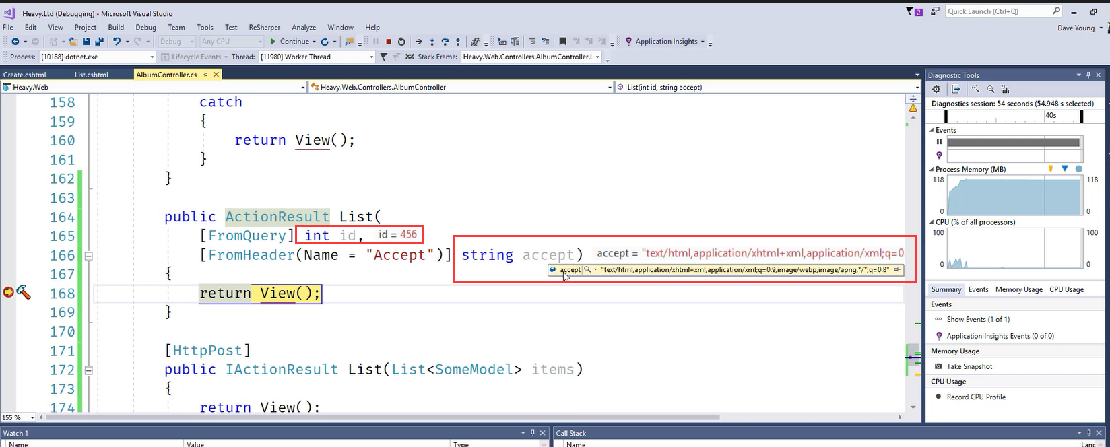Switch to the Memory Usage tab
Screen dimensions: 1110x447
pos(1018,289)
